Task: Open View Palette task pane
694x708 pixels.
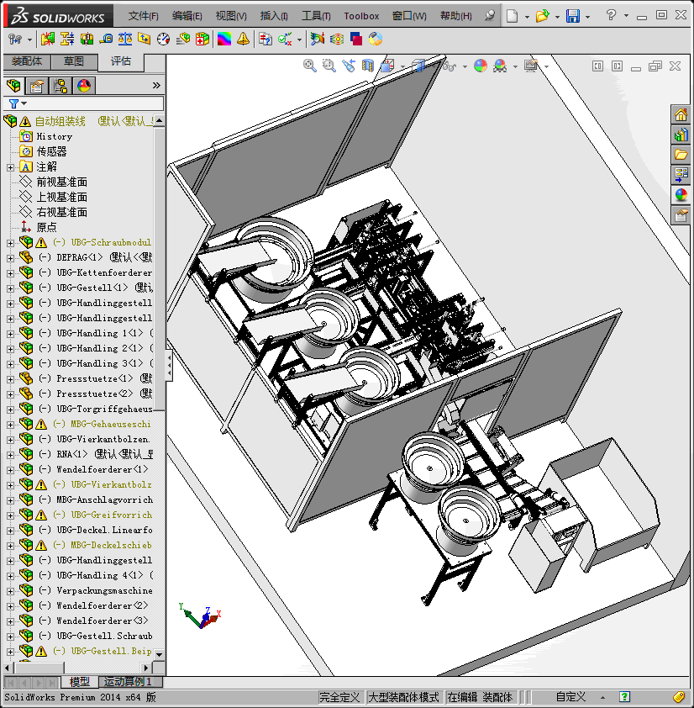Action: (681, 175)
